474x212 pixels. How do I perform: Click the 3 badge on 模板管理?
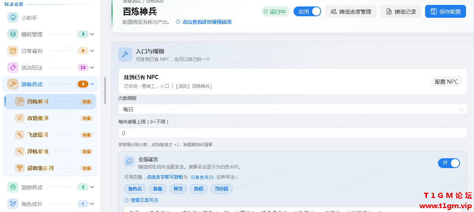(83, 34)
